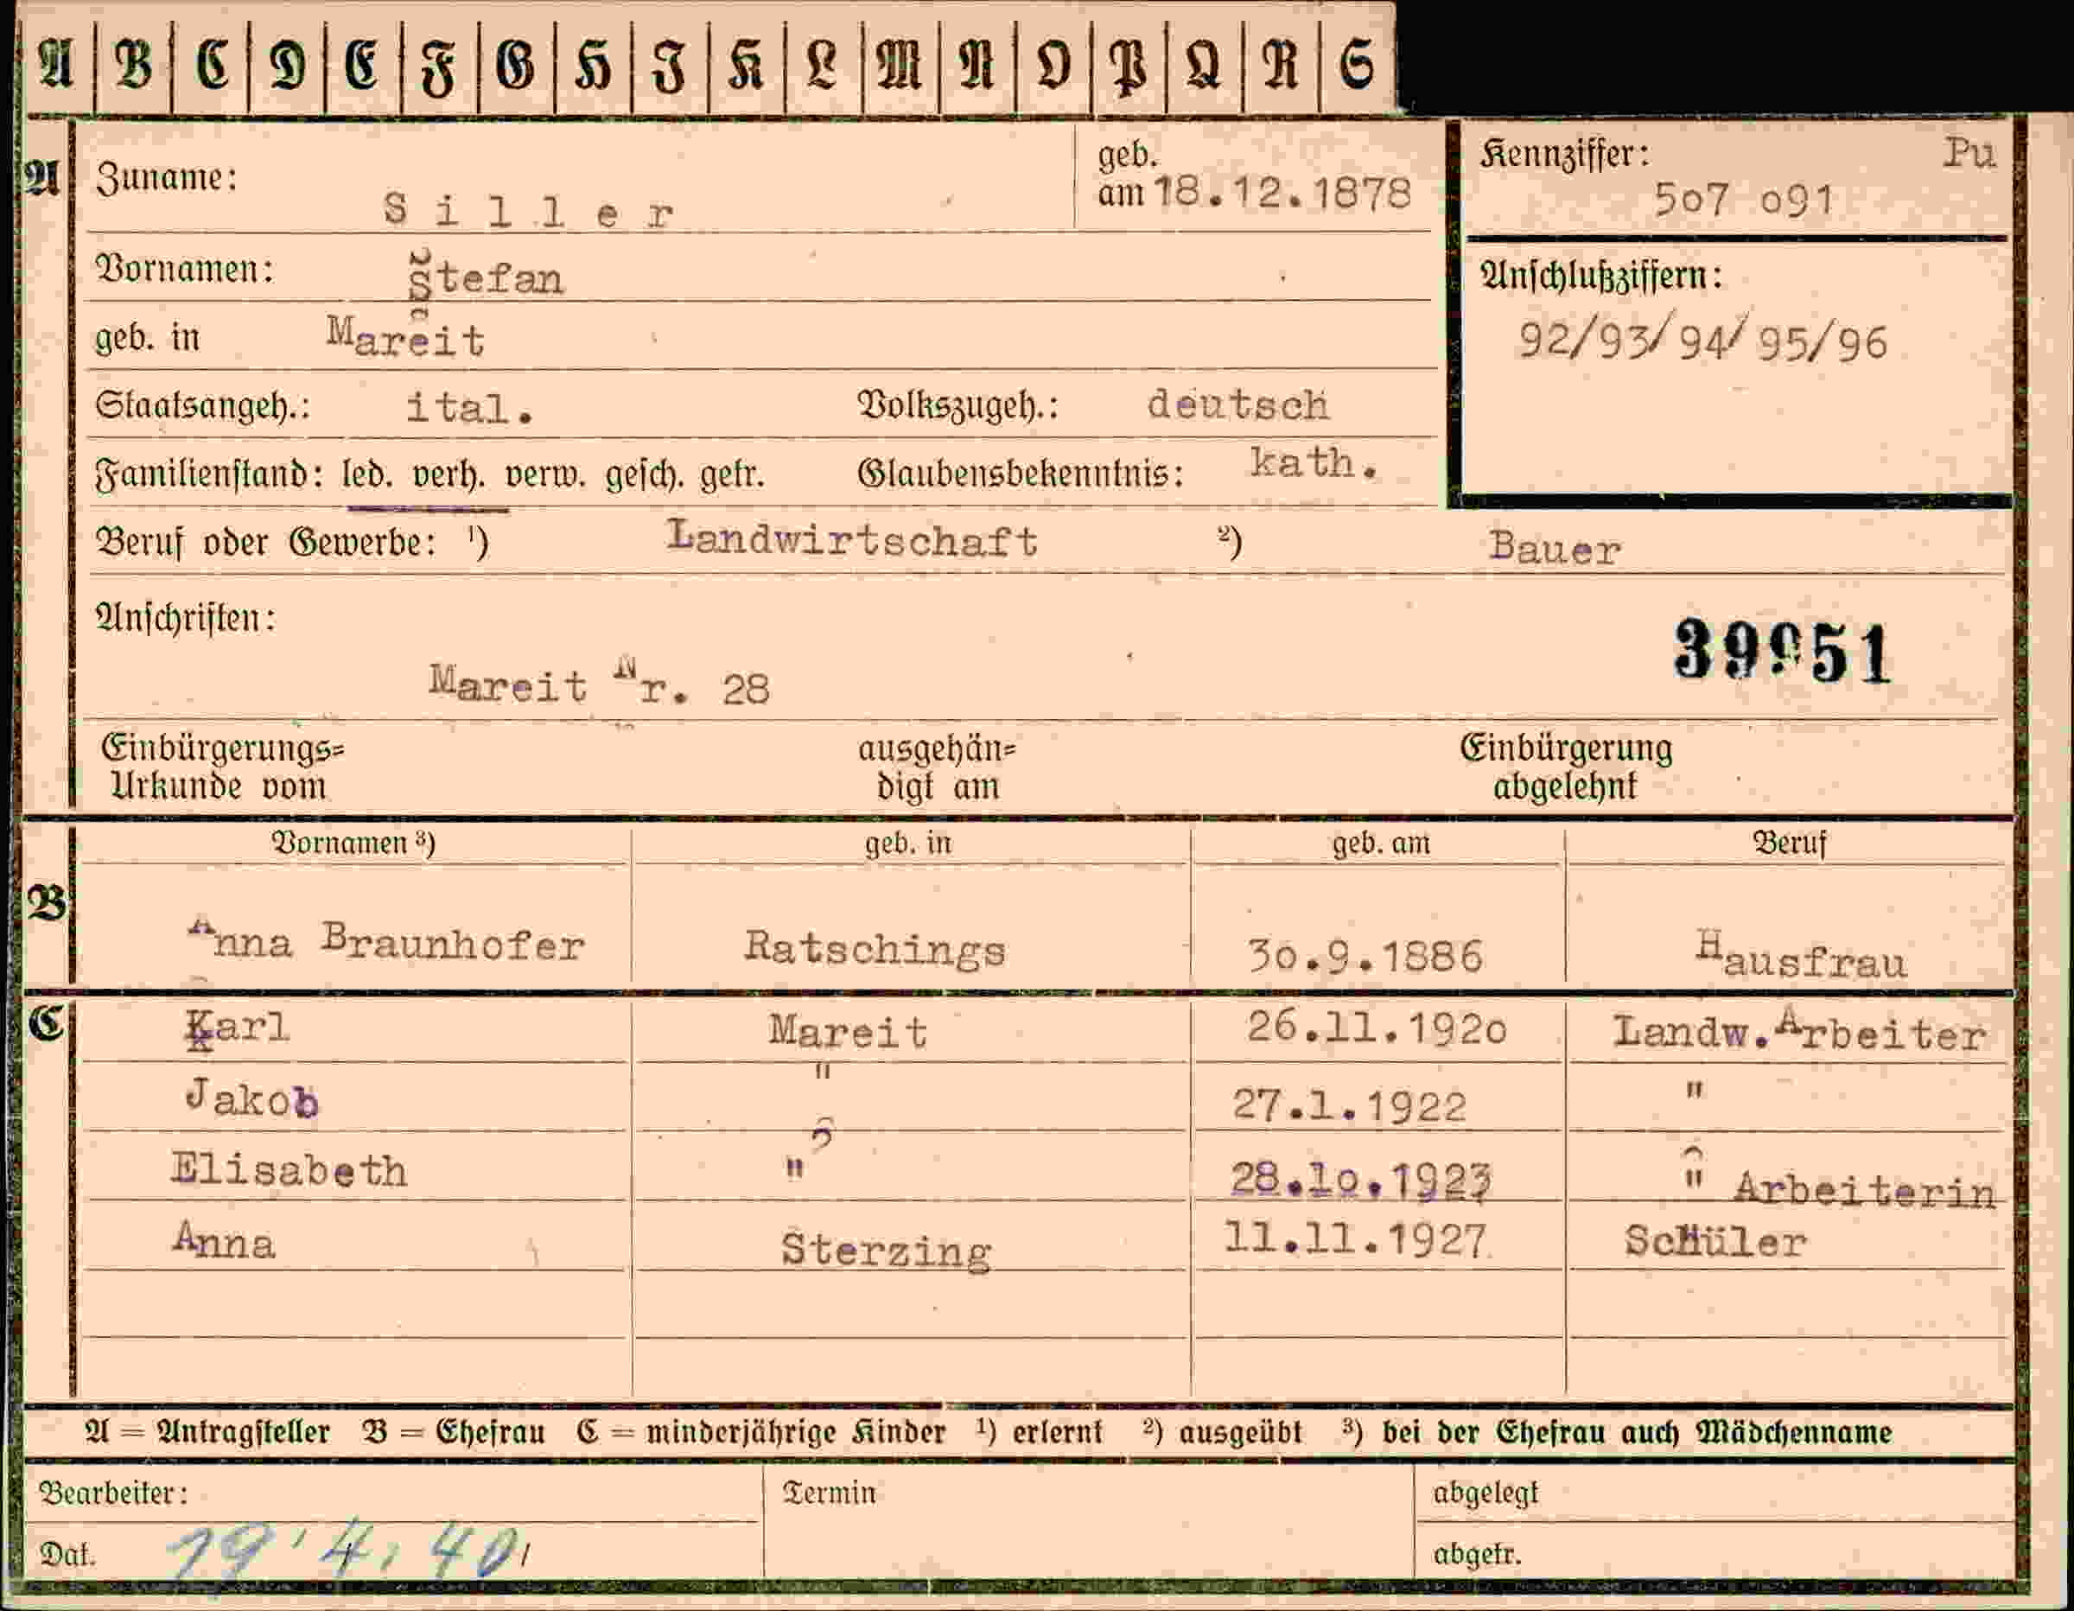2074x1611 pixels.
Task: Click the 'Termin' field label
Action: [828, 1493]
